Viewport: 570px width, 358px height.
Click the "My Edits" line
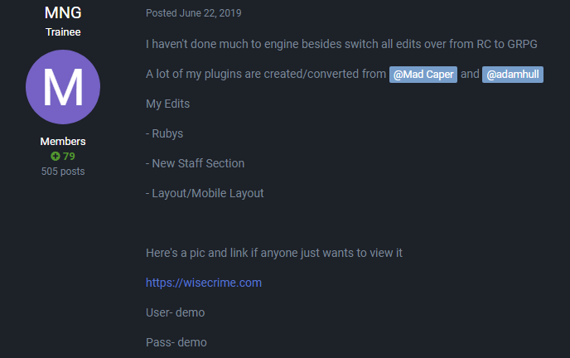[x=167, y=104]
